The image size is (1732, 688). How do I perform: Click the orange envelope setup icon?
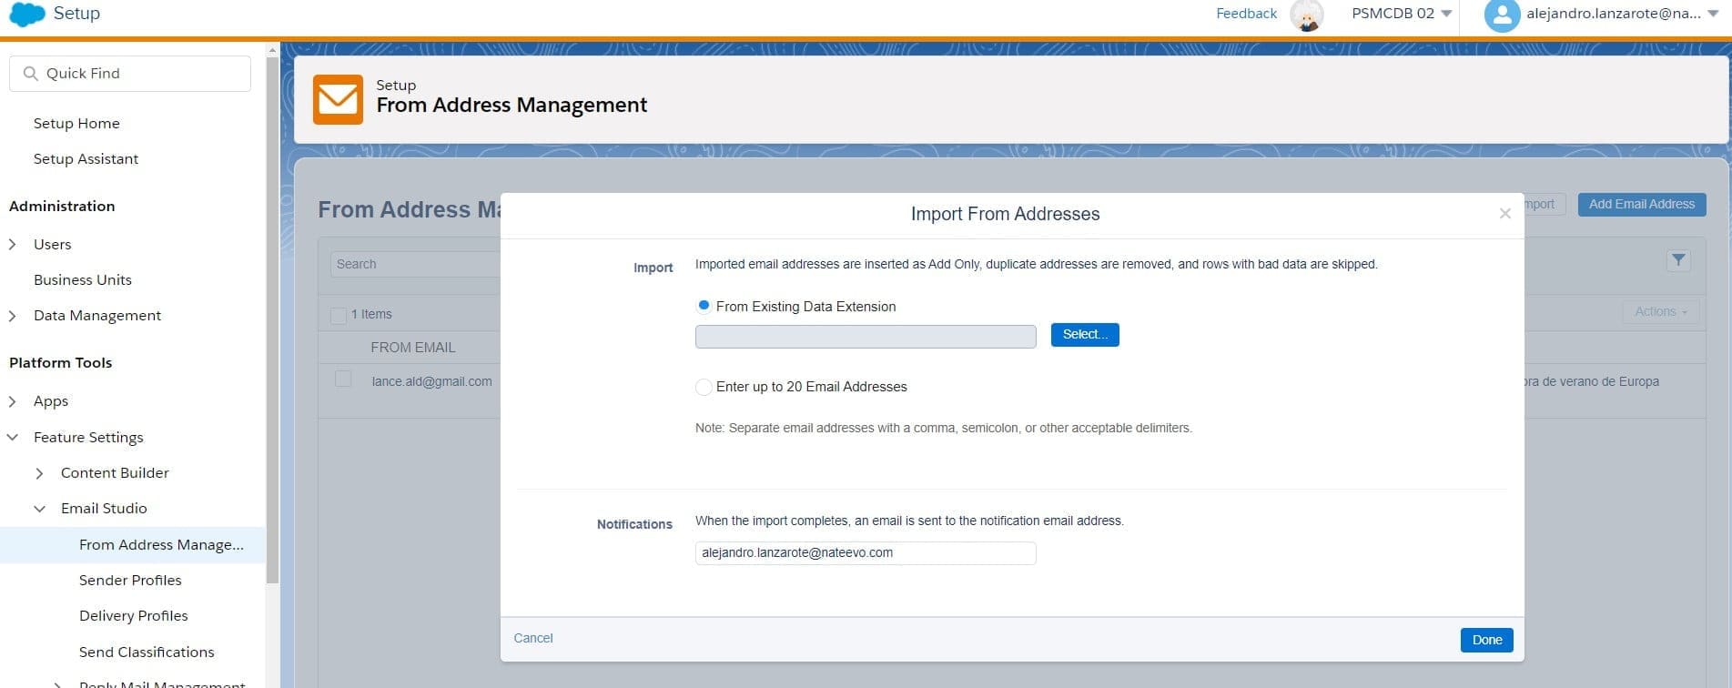point(338,99)
